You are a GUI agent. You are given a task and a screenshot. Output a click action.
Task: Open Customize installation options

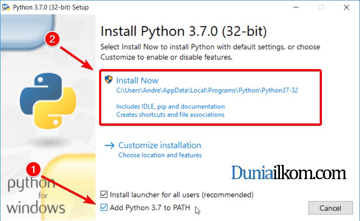tap(160, 145)
